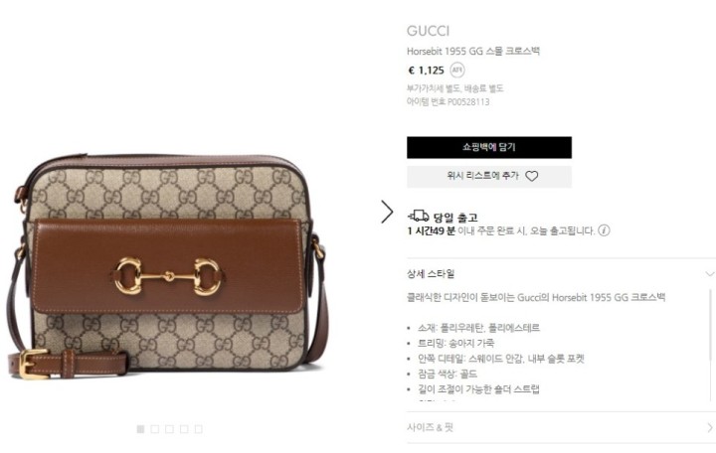Image resolution: width=716 pixels, height=453 pixels.
Task: Open the GUCCI brand link
Action: [428, 31]
